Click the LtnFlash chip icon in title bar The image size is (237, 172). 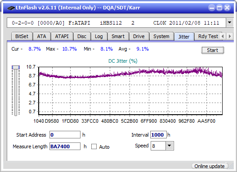coord(11,8)
